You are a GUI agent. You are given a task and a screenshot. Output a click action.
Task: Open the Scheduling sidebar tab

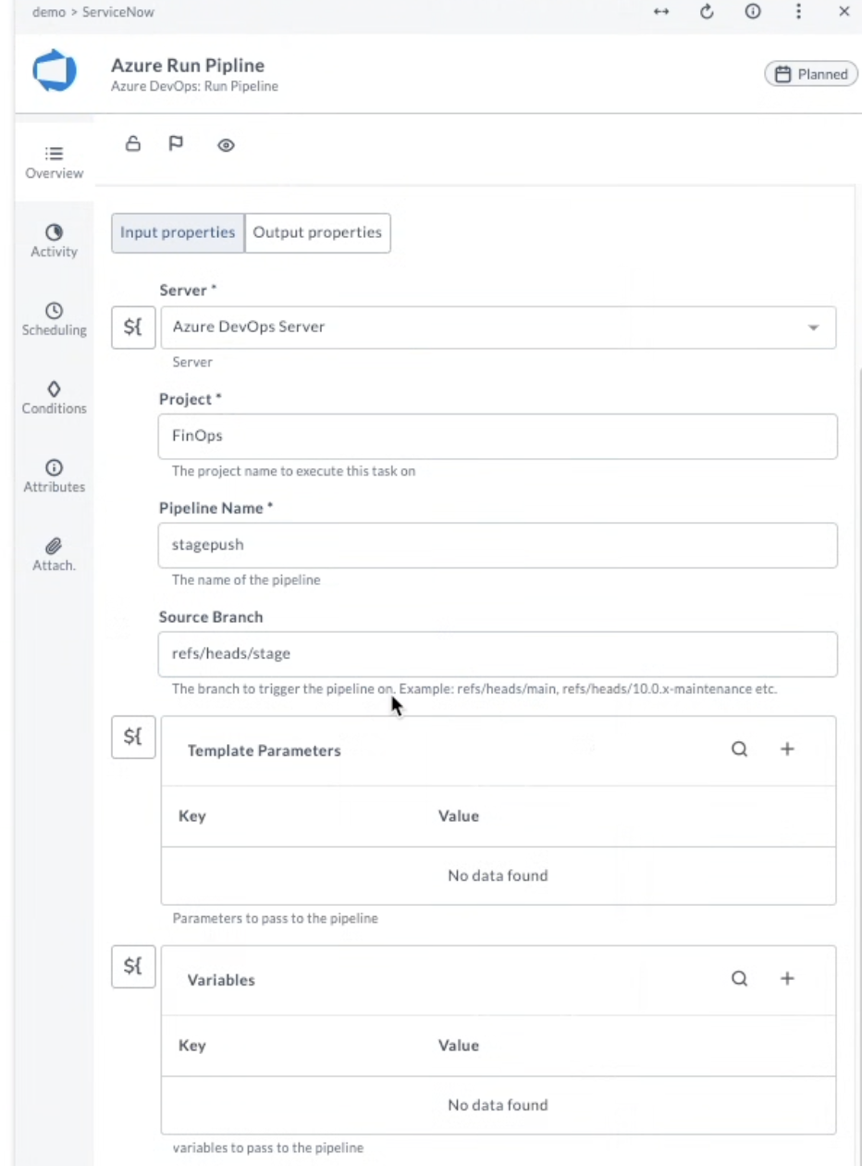click(x=55, y=319)
